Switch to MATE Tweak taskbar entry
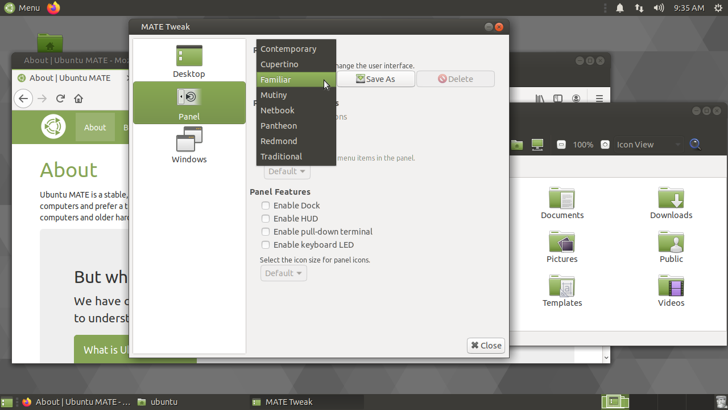 point(305,402)
